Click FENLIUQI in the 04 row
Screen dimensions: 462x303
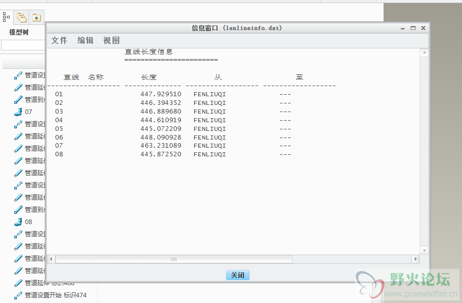click(210, 120)
